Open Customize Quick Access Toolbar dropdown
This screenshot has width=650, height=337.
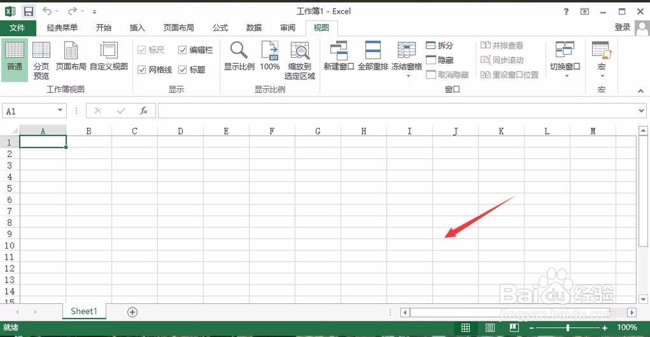click(94, 12)
